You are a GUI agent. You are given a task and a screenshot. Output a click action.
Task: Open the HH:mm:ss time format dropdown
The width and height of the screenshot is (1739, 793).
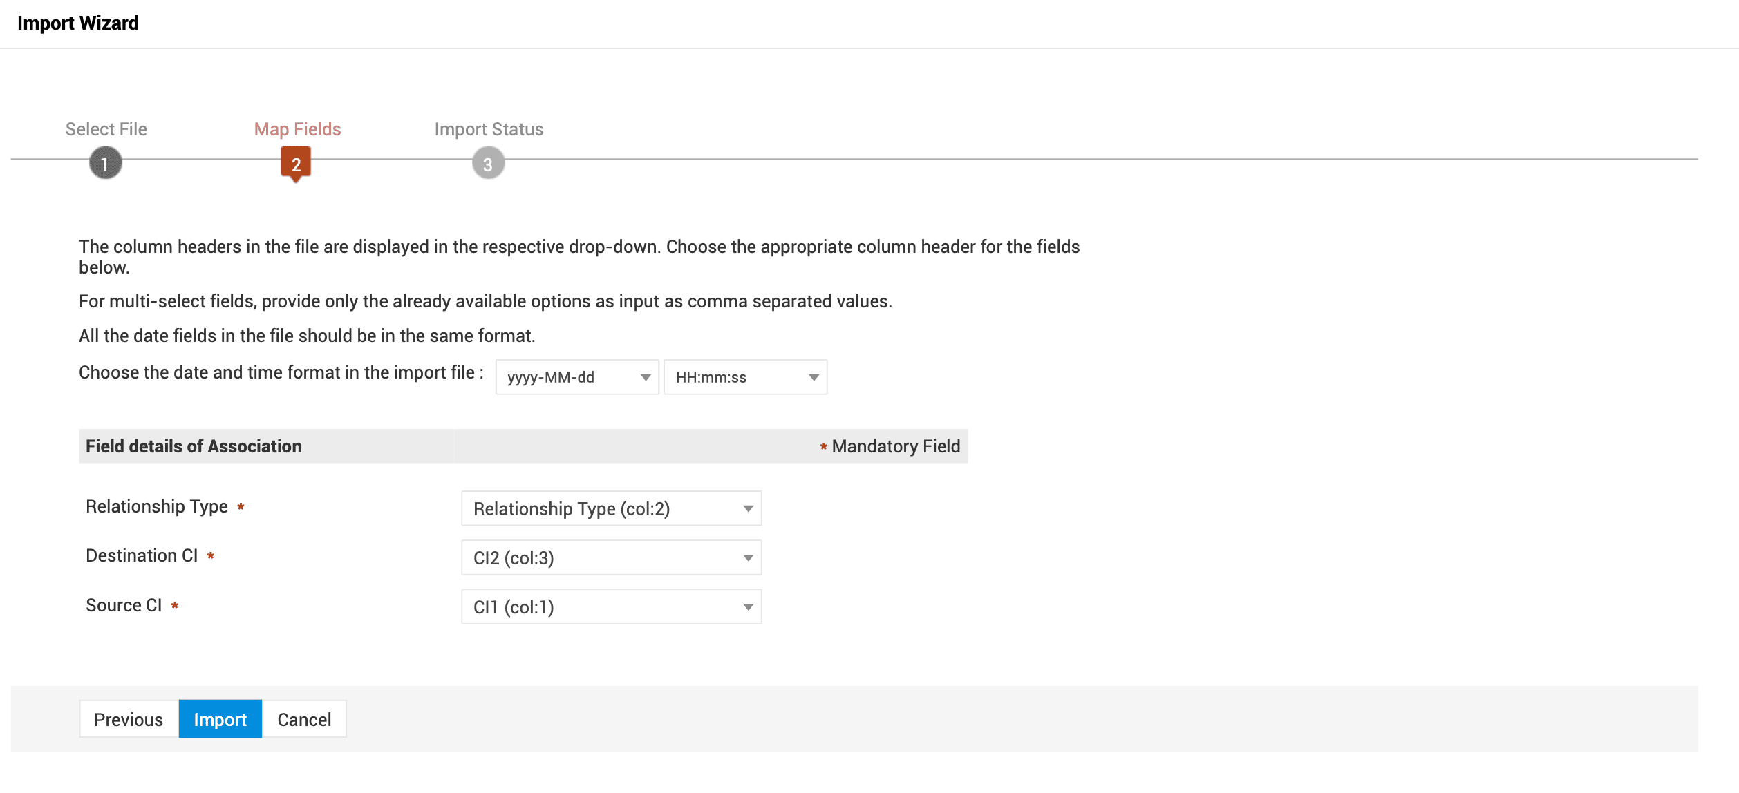click(x=736, y=377)
